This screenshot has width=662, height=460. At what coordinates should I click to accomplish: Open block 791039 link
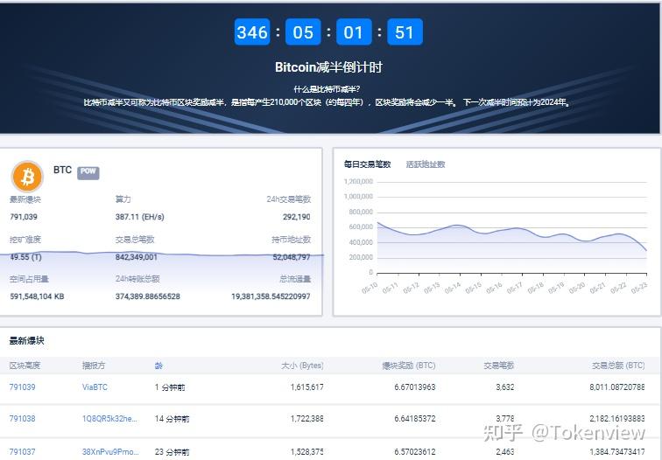point(23,387)
